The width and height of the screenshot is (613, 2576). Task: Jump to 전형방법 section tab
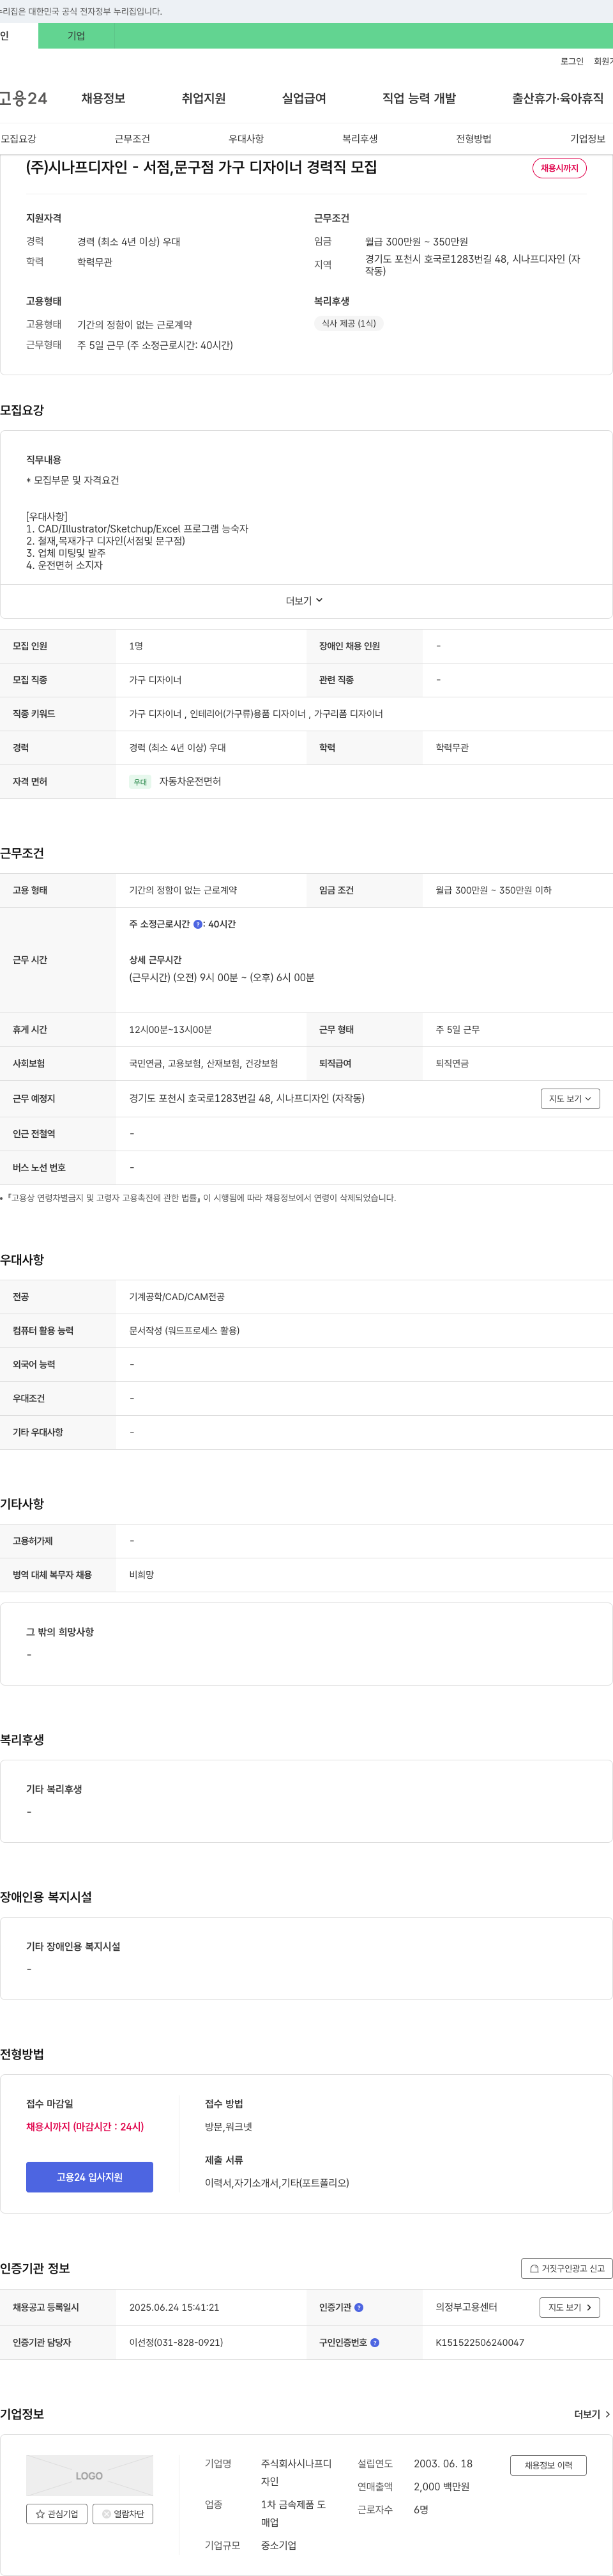[473, 139]
